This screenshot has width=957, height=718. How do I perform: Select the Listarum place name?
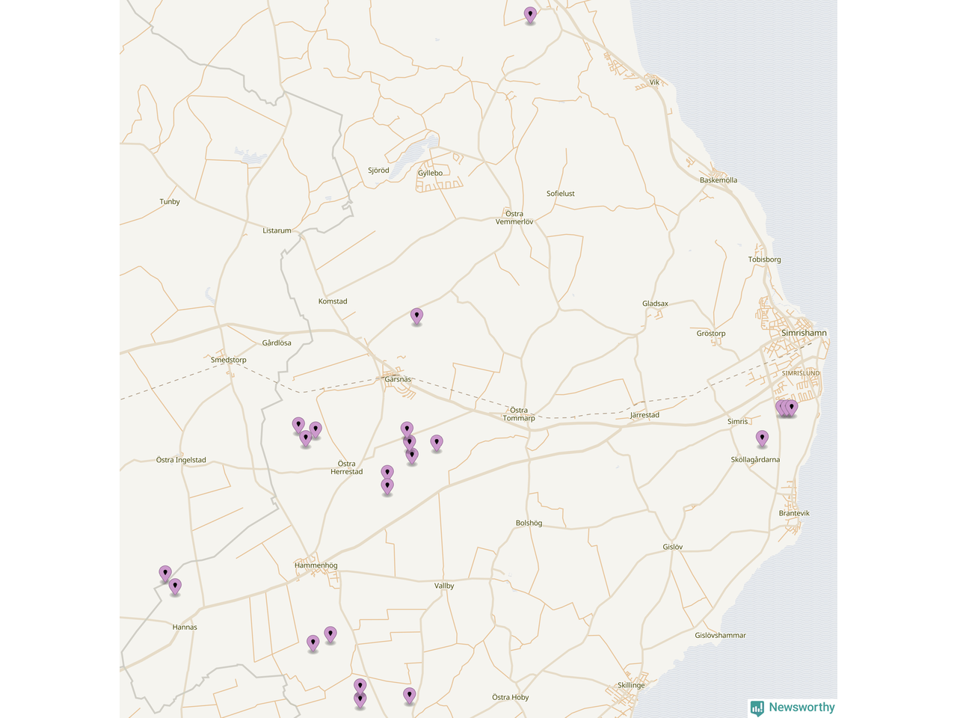(x=277, y=230)
